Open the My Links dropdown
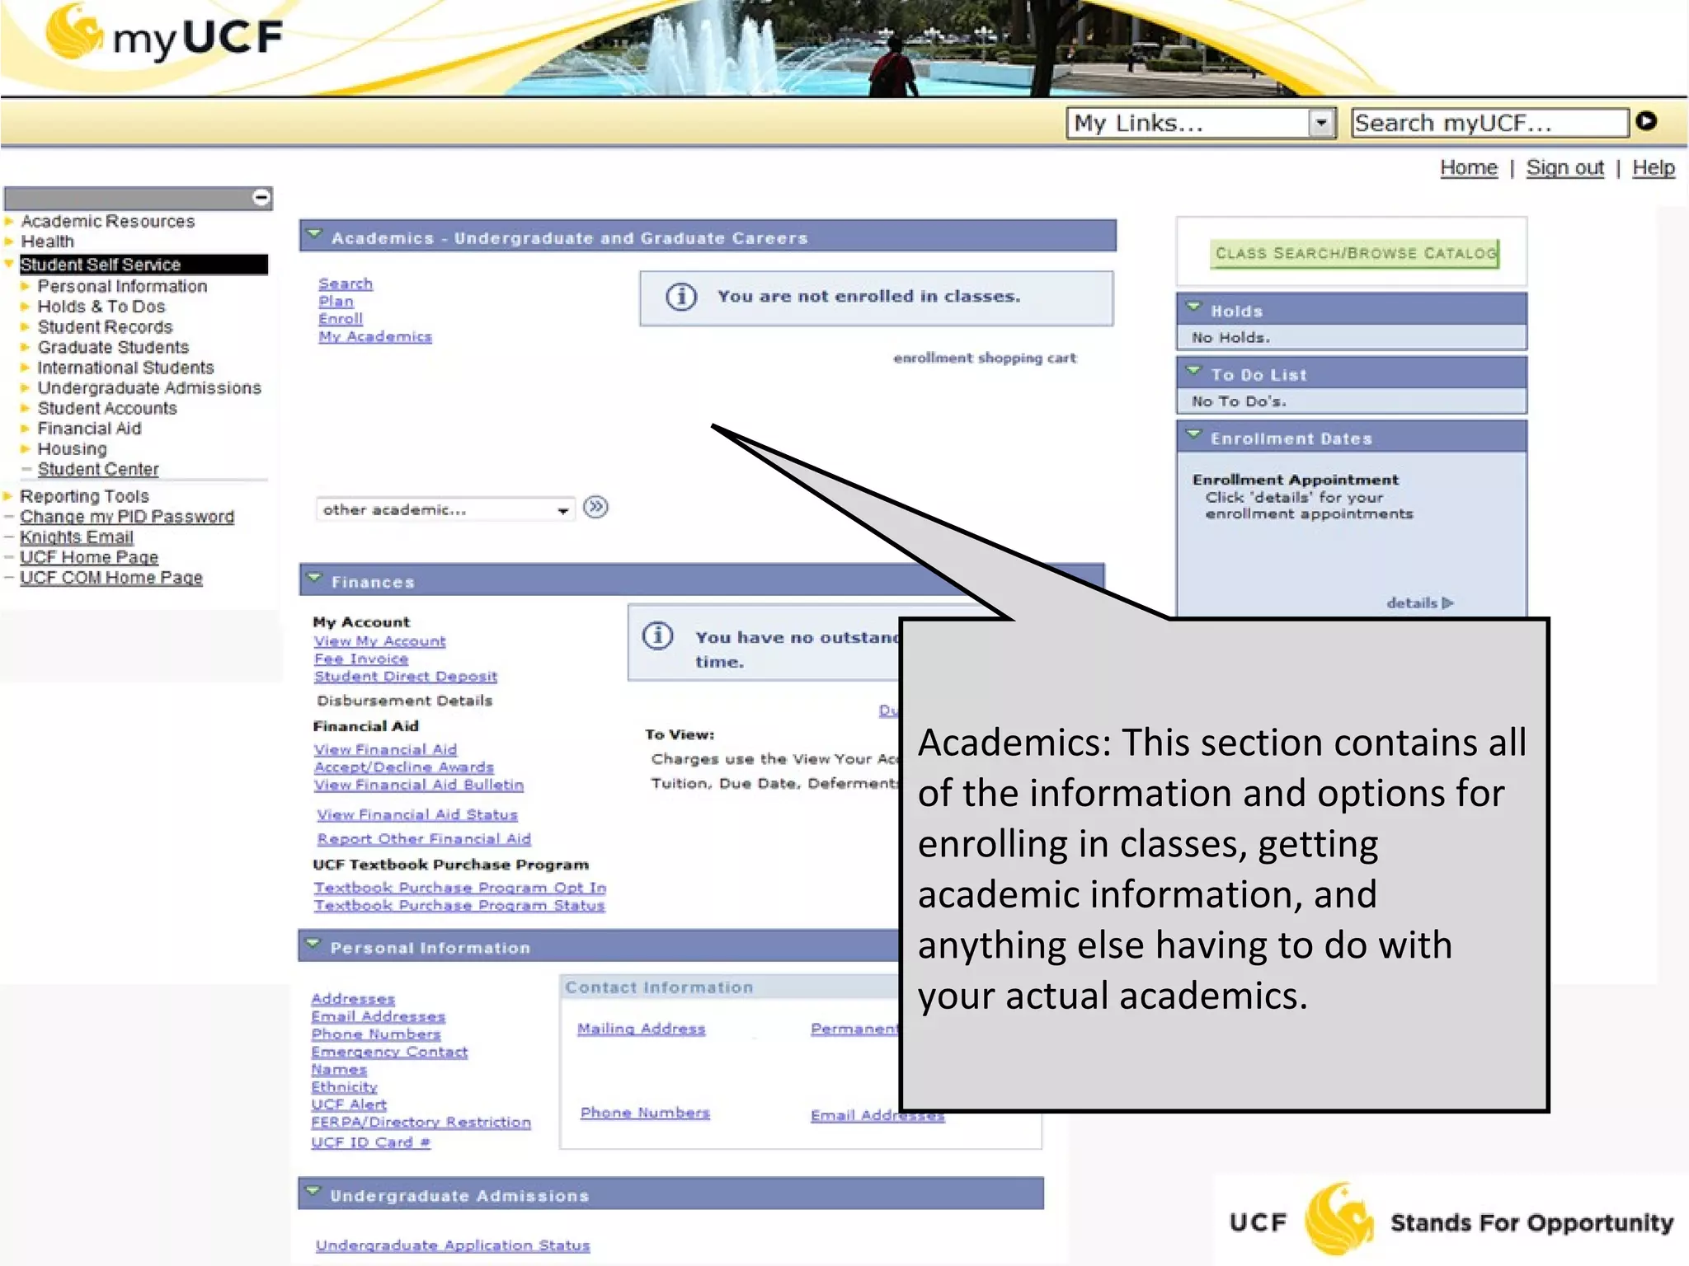The width and height of the screenshot is (1689, 1266). tap(1320, 123)
